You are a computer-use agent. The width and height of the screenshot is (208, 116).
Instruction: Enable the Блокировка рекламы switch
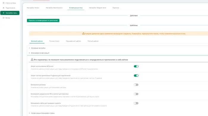pos(136,85)
